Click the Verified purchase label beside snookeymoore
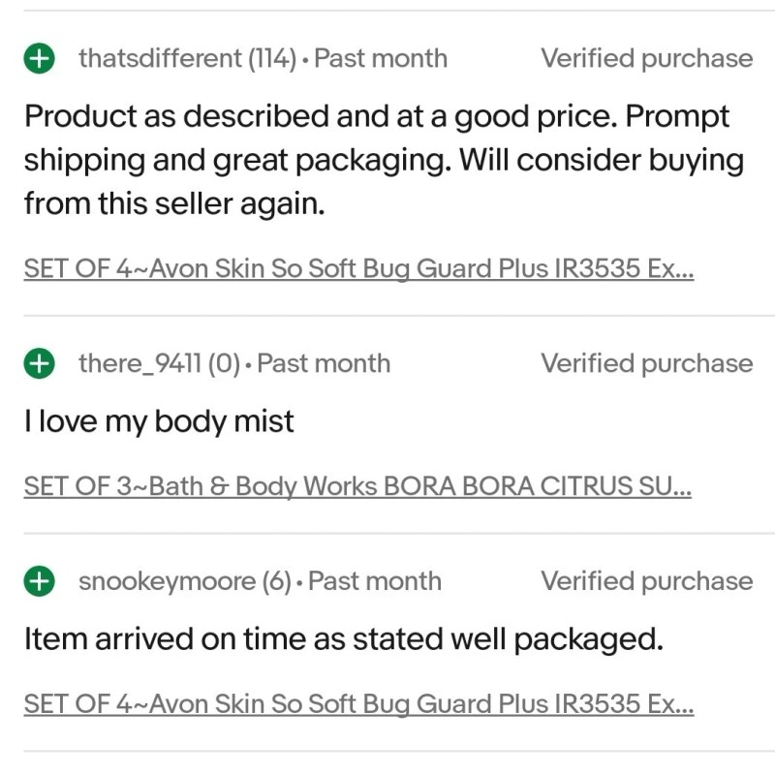775x775 pixels. pos(647,580)
